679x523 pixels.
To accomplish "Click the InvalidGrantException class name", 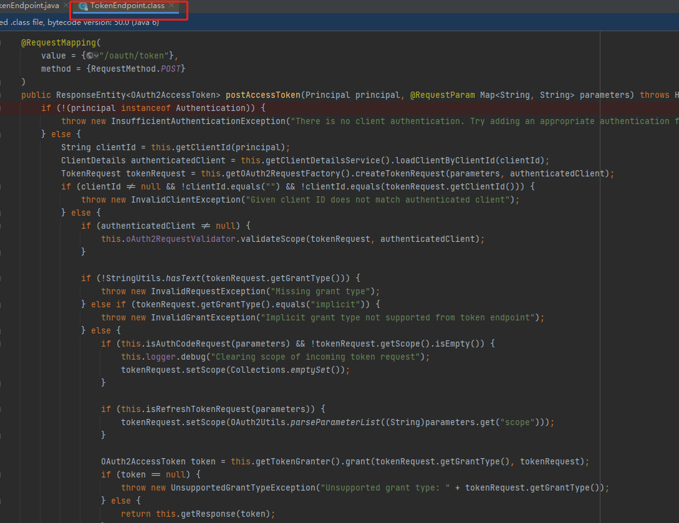I will coord(203,317).
